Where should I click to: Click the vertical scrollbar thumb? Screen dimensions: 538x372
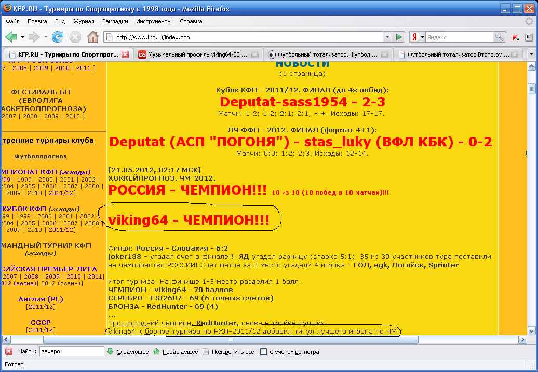(531, 88)
